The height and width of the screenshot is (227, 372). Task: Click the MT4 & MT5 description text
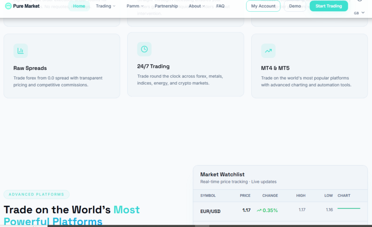pyautogui.click(x=306, y=82)
